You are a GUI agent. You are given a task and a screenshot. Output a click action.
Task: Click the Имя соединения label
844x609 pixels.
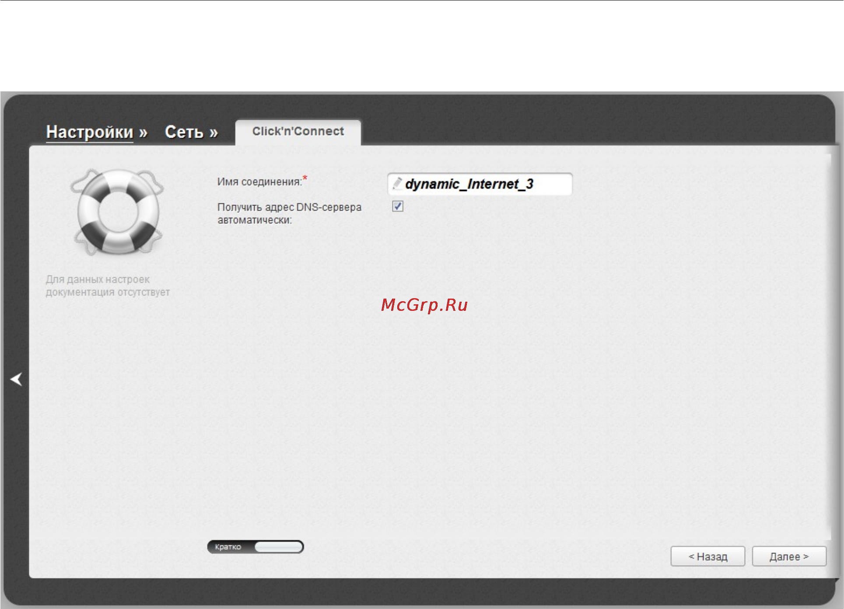260,182
